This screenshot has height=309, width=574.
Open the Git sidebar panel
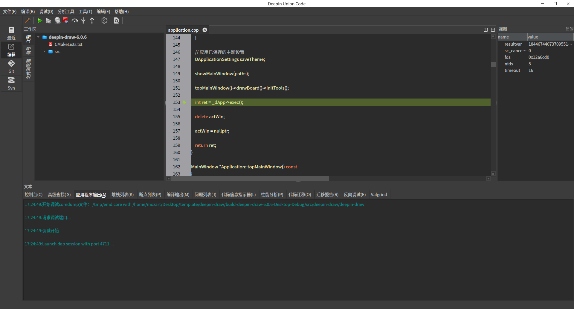click(11, 67)
